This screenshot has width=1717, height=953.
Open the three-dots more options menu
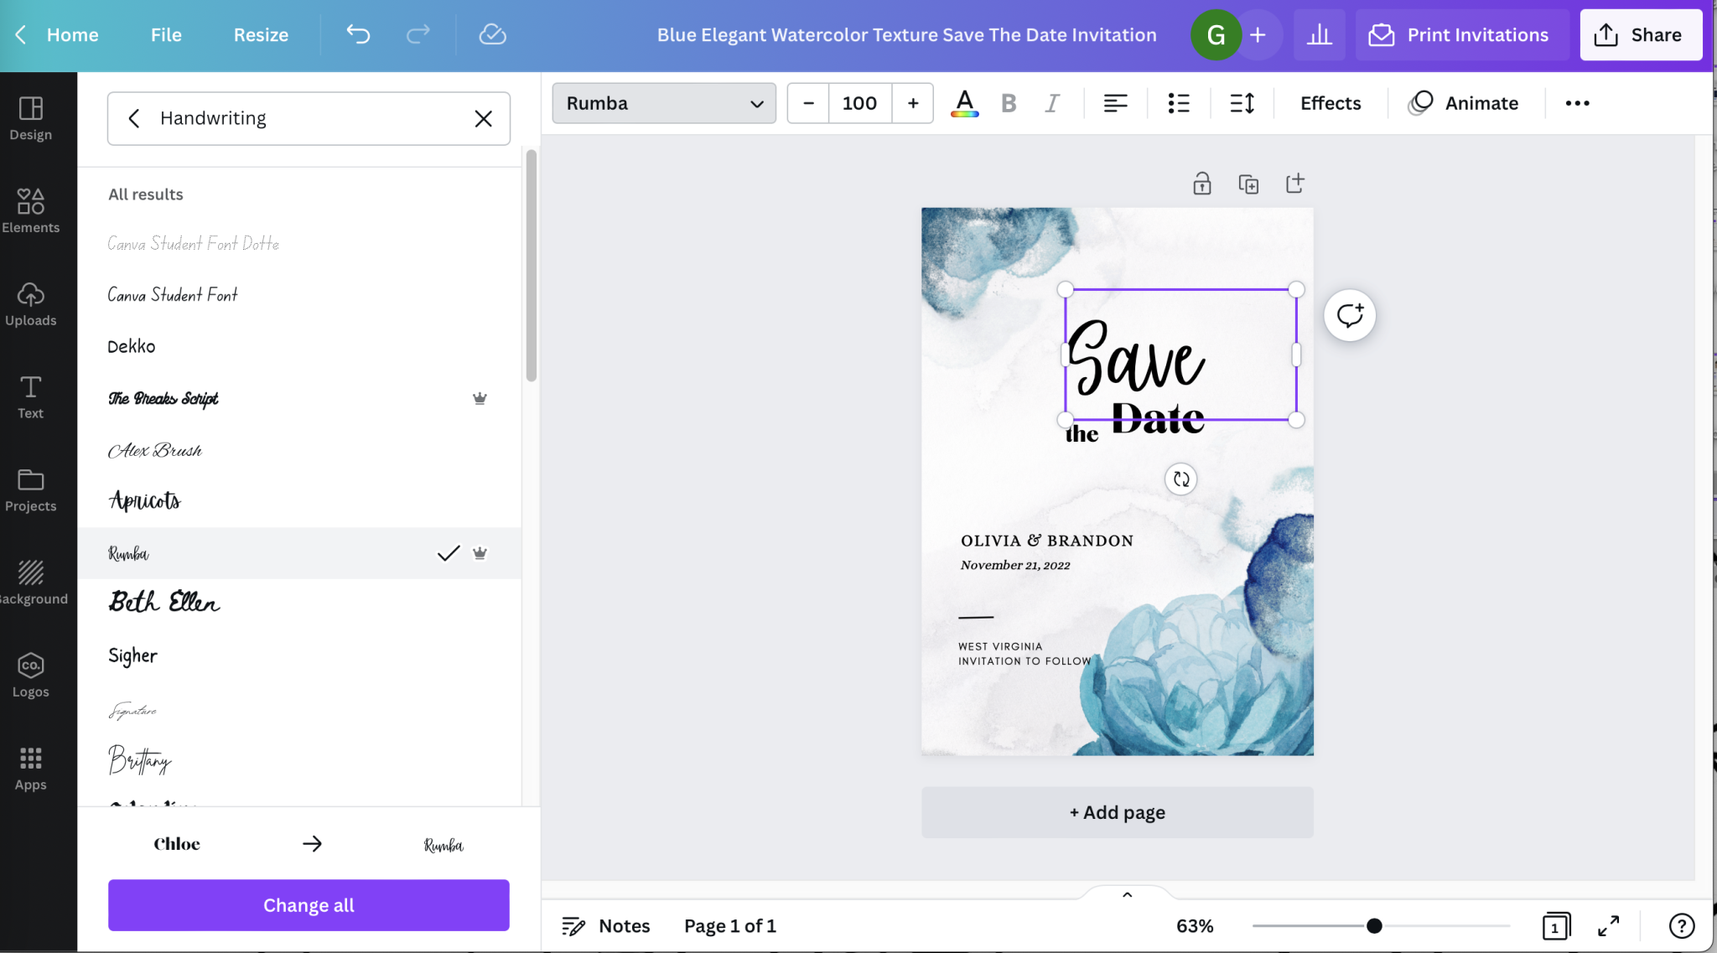point(1577,103)
